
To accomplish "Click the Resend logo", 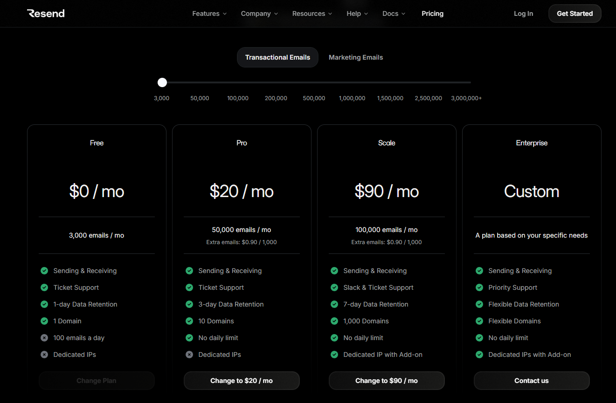I will 46,14.
